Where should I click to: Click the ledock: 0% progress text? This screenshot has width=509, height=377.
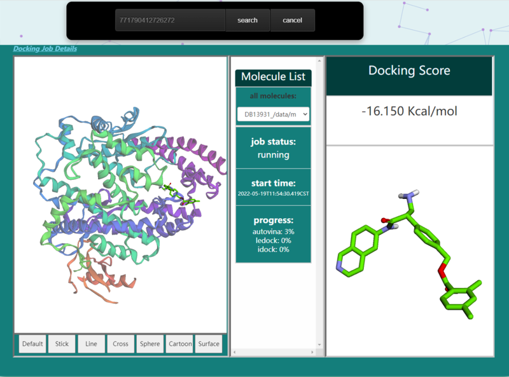tap(274, 241)
